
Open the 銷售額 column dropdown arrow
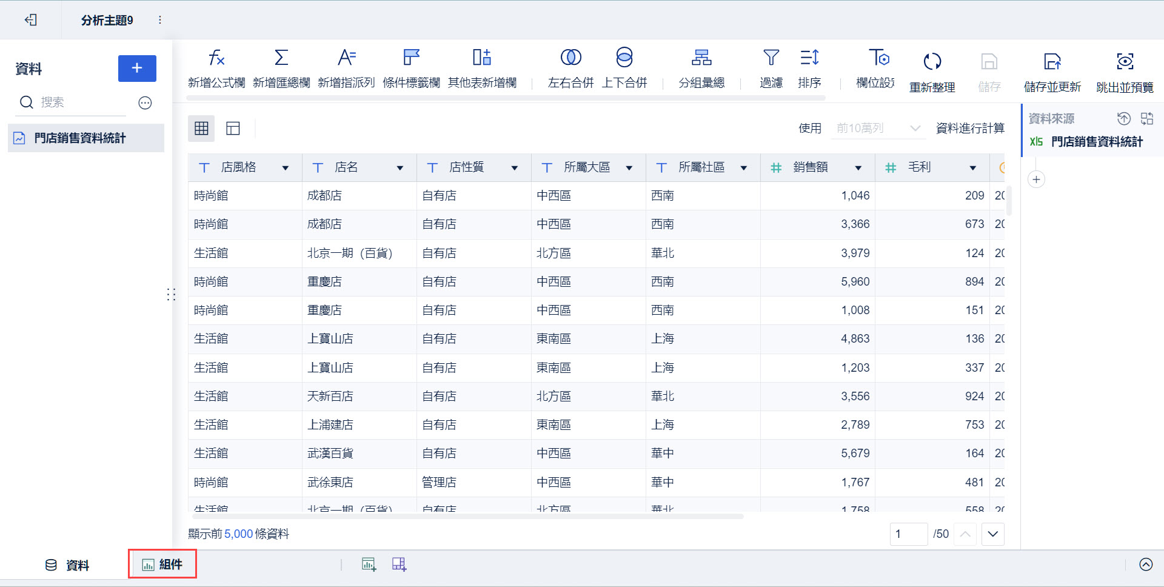(x=858, y=167)
